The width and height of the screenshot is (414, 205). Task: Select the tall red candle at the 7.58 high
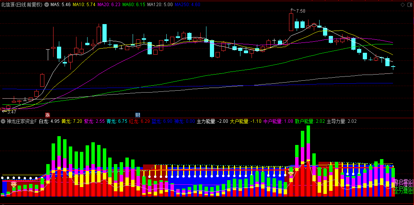tap(291, 22)
